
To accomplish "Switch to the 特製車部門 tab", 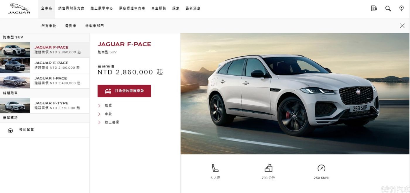I will (x=95, y=26).
